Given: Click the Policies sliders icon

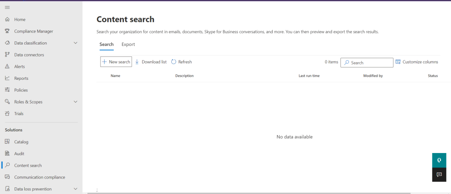Looking at the screenshot, I should coord(7,90).
